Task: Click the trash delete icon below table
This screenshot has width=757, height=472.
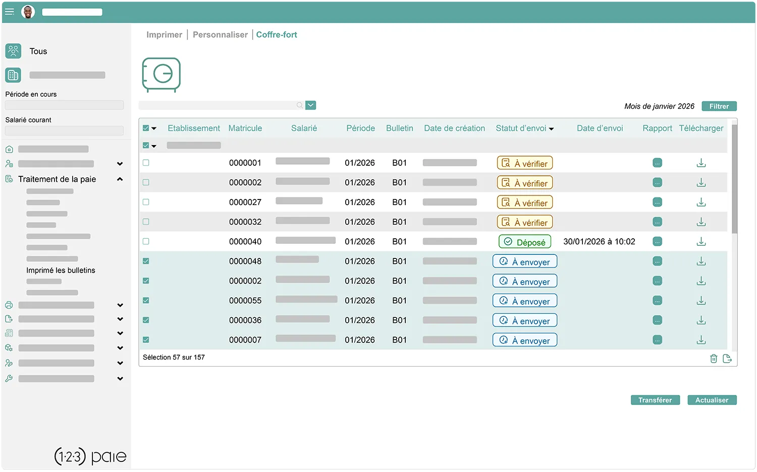Action: point(714,358)
